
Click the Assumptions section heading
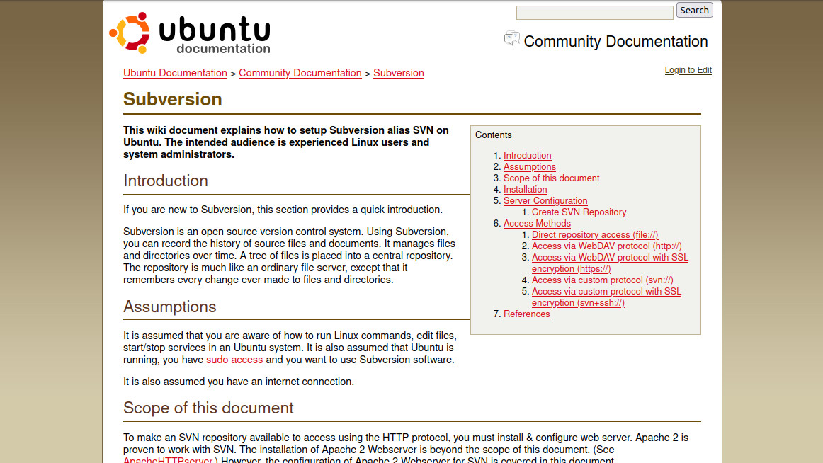click(x=169, y=307)
